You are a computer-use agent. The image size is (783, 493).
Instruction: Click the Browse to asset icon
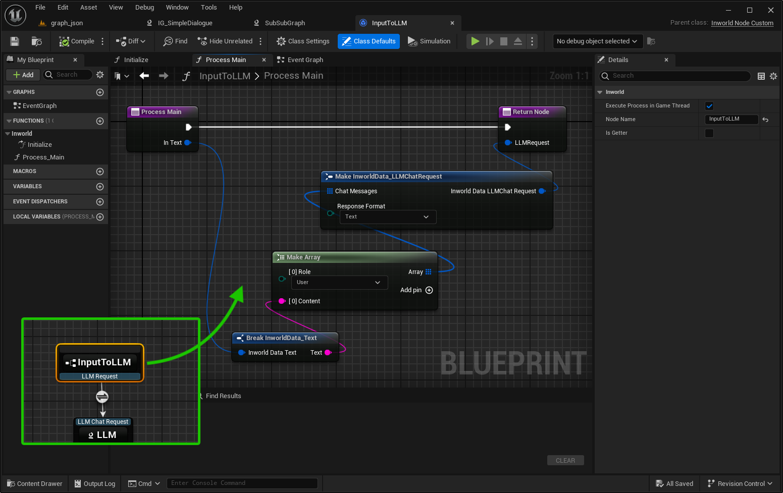[x=36, y=41]
